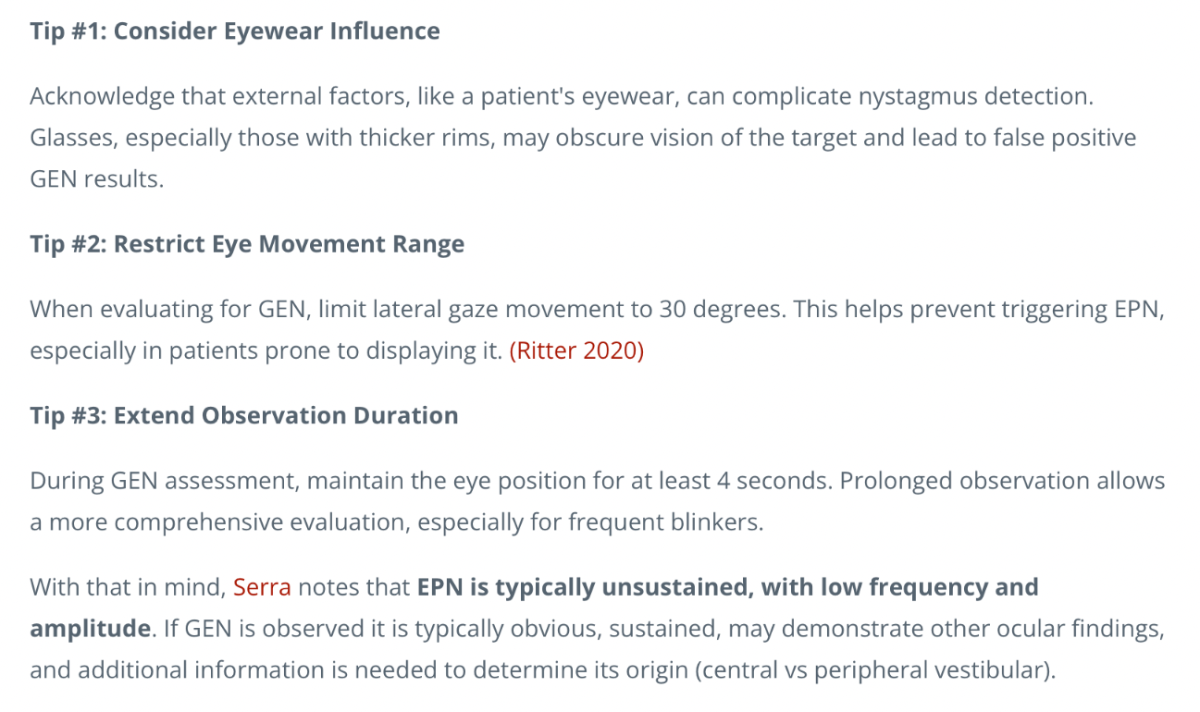
Task: Click the Tip #1 Consider Eyewear Influence heading
Action: 235,31
